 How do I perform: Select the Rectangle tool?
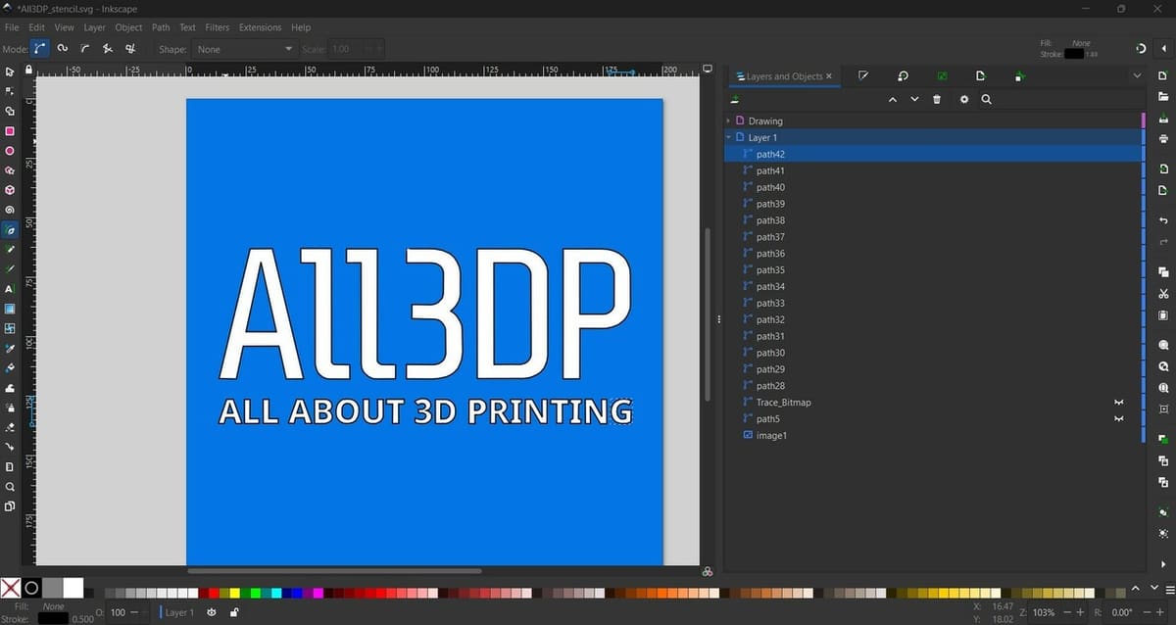[x=10, y=130]
